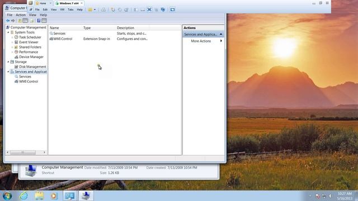Click VMware Unity mode icon
The image size is (358, 201).
(x=156, y=9)
